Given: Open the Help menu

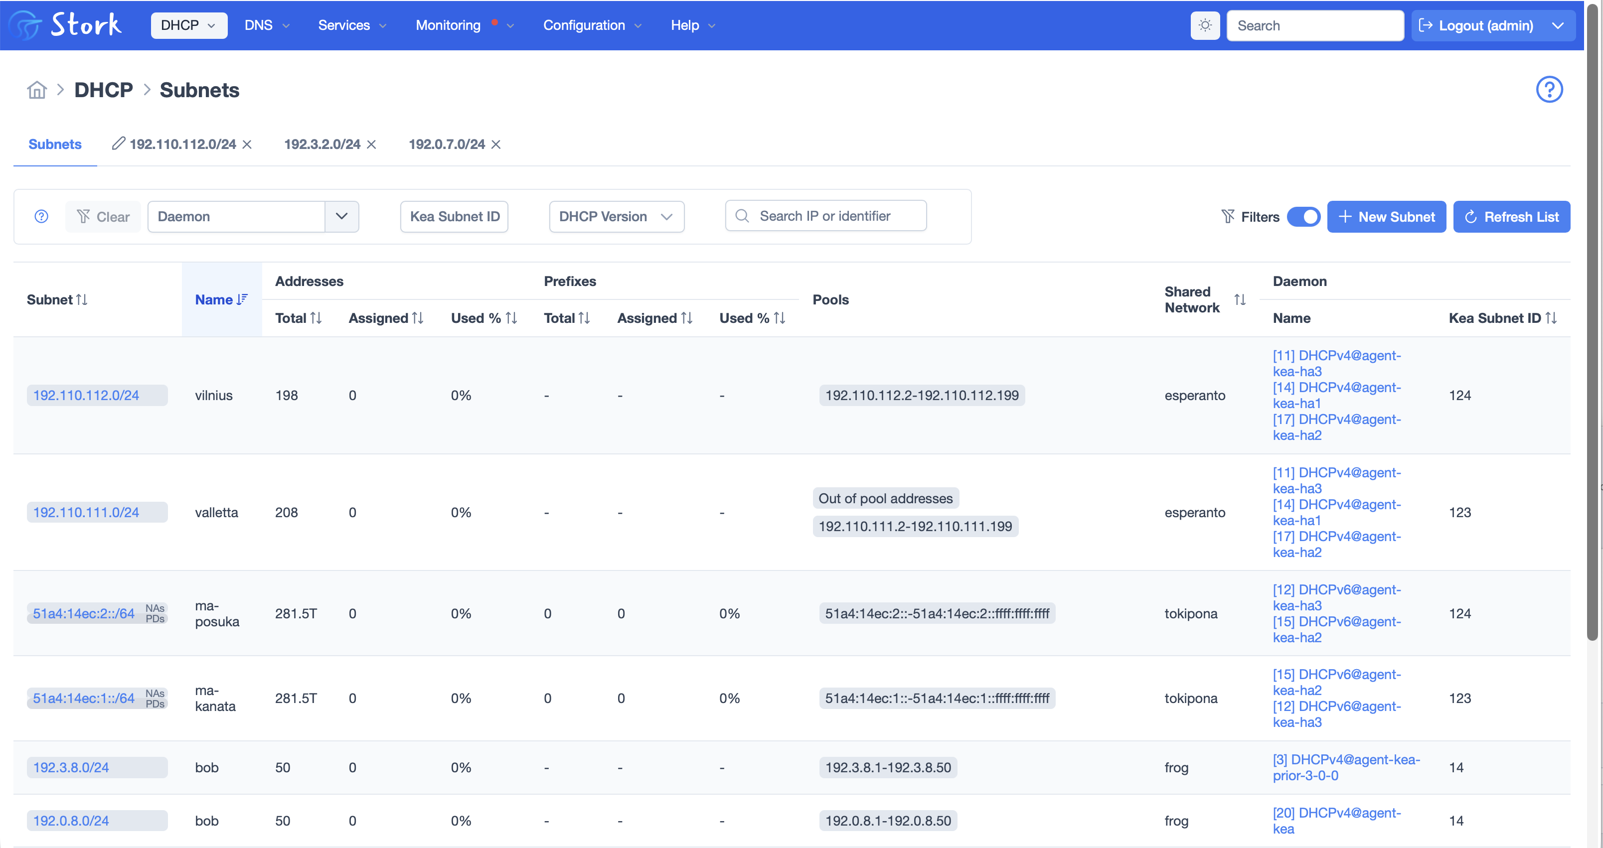Looking at the screenshot, I should [693, 25].
